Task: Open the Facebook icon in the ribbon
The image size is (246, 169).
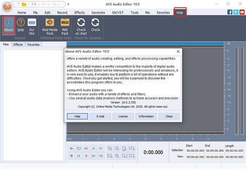Action: click(x=229, y=13)
